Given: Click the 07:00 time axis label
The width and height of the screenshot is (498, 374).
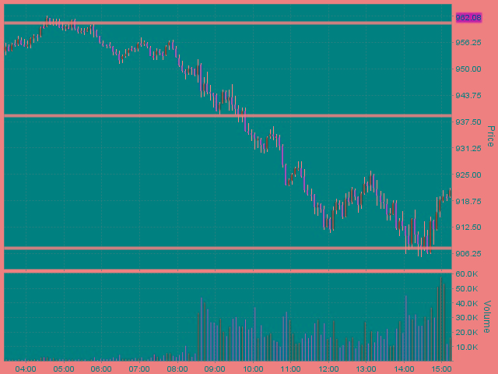Looking at the screenshot, I should pos(139,369).
